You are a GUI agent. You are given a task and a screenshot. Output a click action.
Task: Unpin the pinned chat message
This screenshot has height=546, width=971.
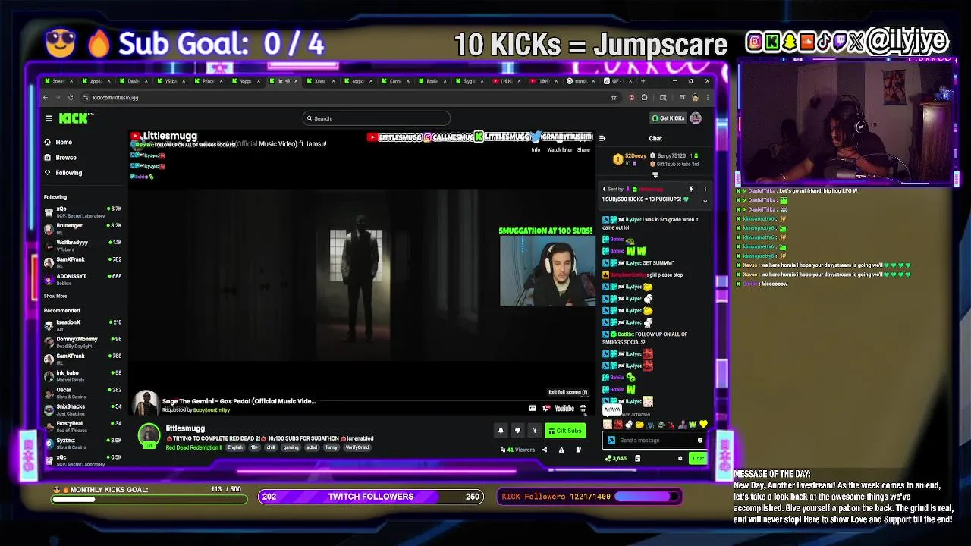(x=691, y=189)
